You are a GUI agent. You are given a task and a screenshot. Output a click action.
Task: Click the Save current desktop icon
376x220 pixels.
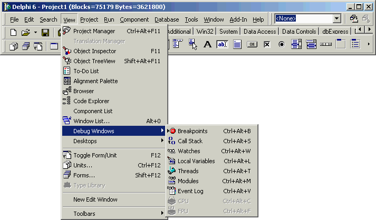[354, 18]
